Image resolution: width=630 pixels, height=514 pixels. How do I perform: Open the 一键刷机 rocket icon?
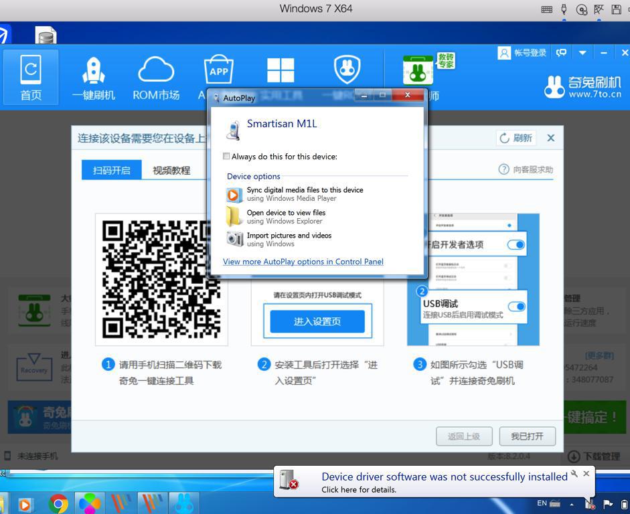[94, 78]
